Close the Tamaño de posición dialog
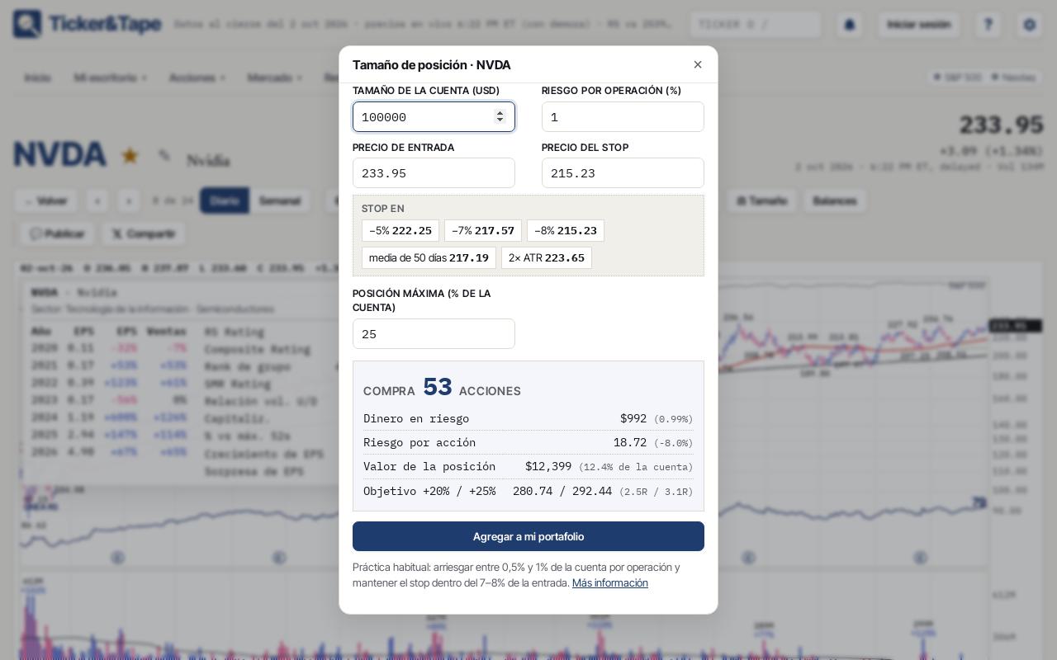Image resolution: width=1057 pixels, height=660 pixels. 698,64
